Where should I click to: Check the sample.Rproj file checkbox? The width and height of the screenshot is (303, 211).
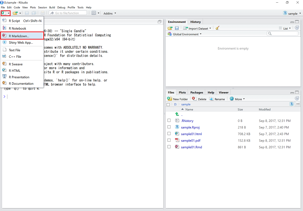click(169, 127)
